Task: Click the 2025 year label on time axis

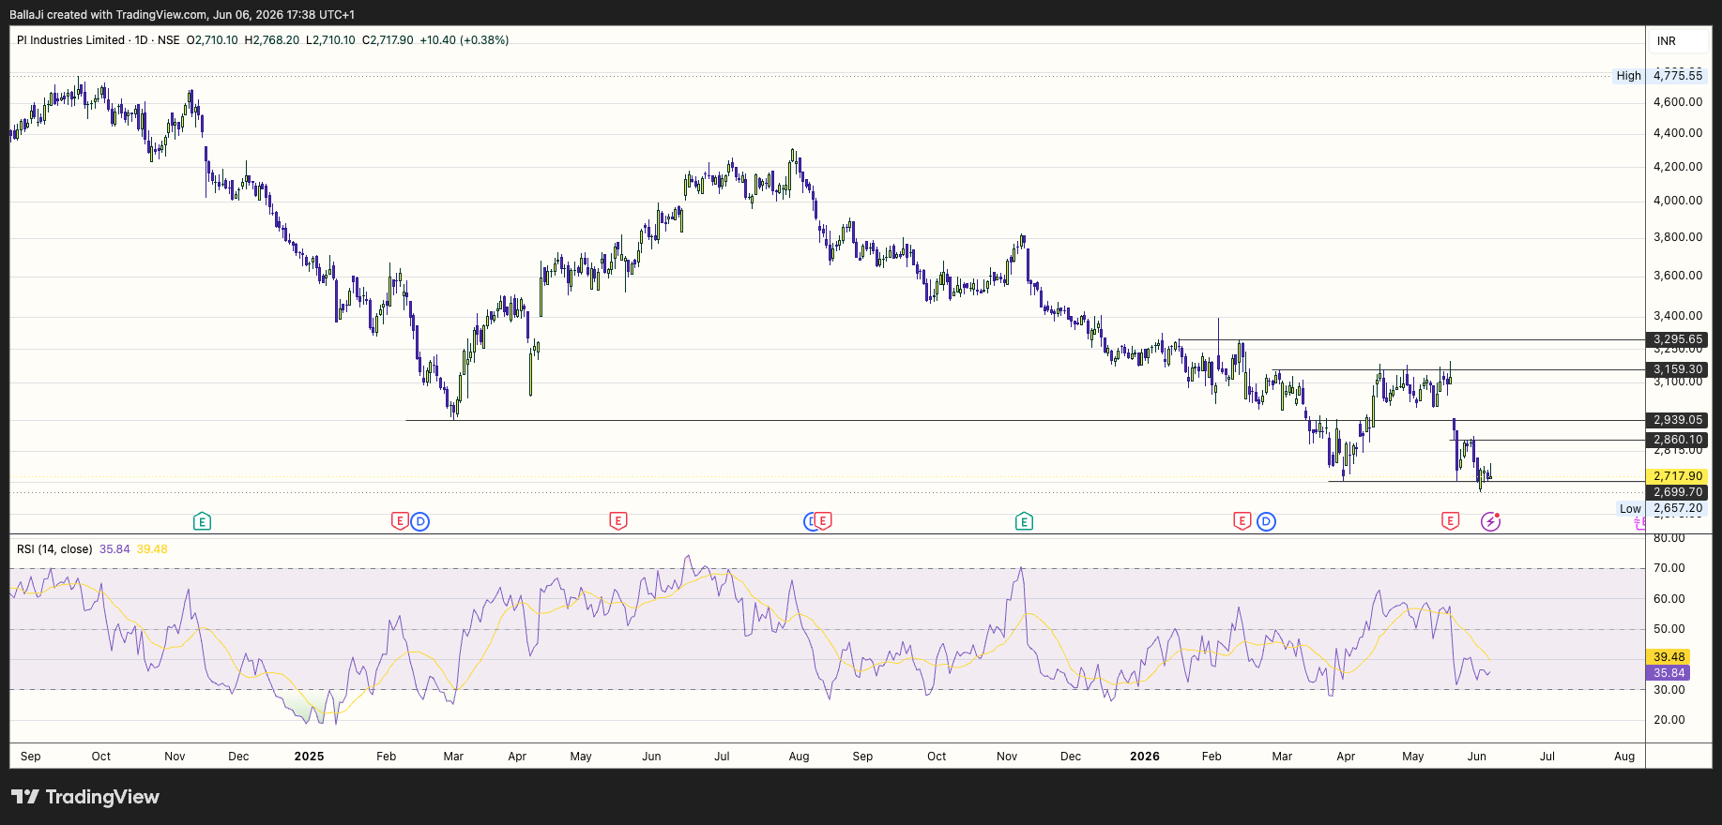Action: point(309,757)
